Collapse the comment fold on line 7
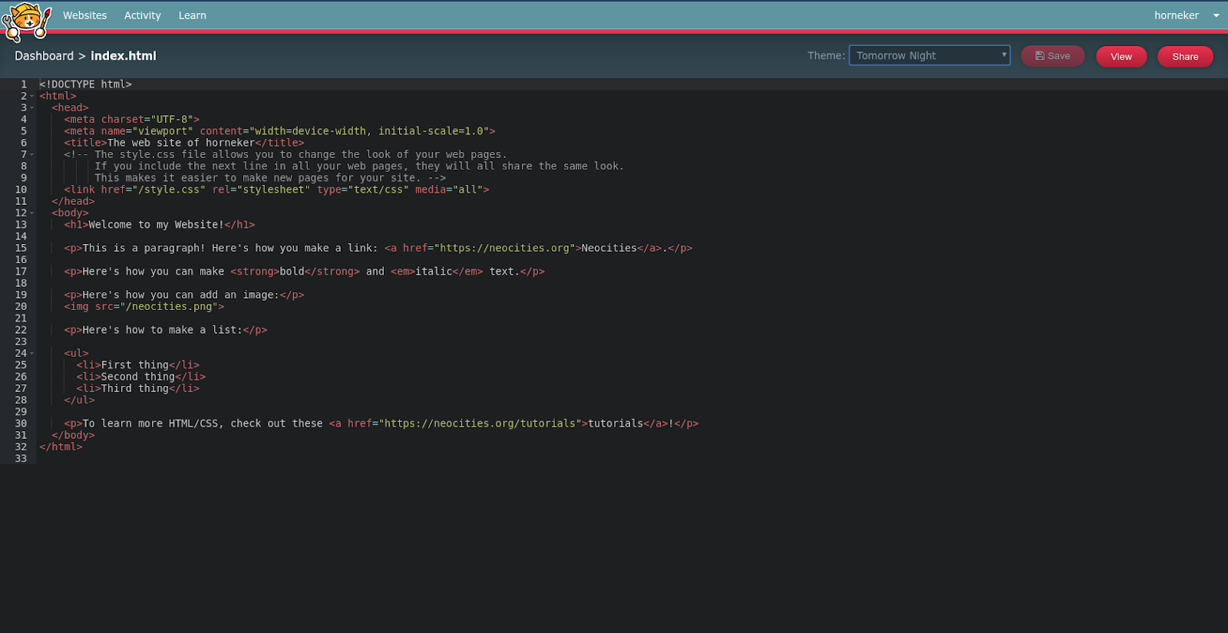 tap(32, 154)
